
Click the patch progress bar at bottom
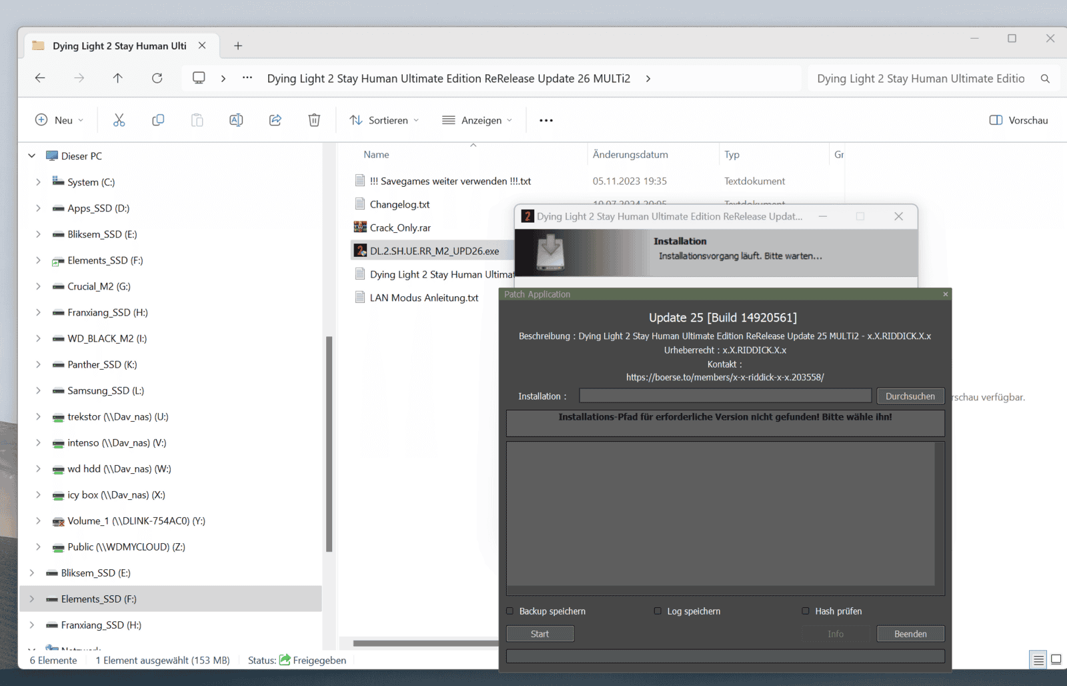tap(725, 656)
